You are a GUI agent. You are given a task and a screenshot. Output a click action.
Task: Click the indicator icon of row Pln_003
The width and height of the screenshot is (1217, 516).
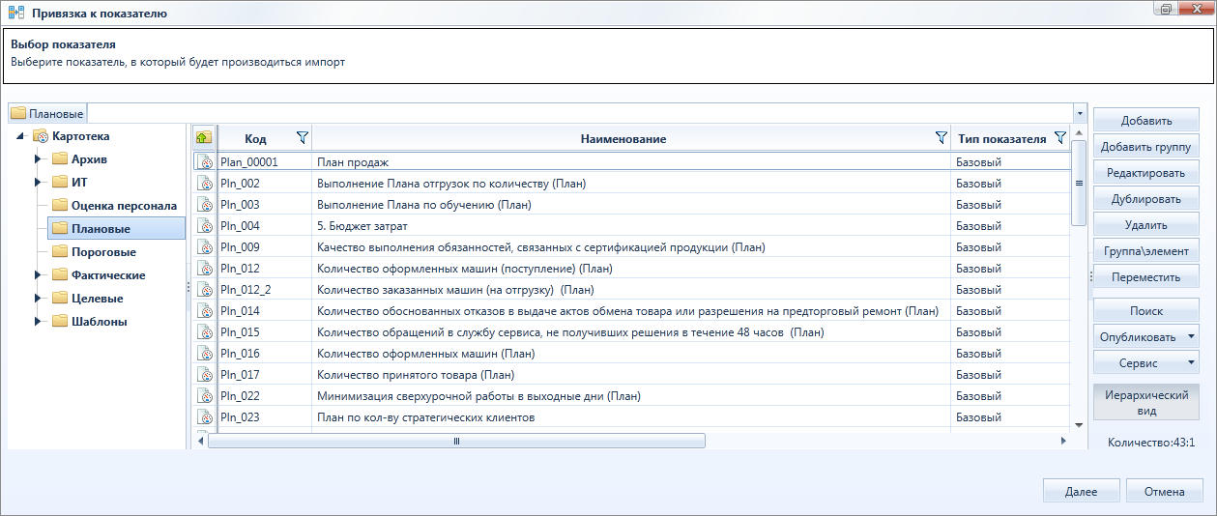[205, 204]
